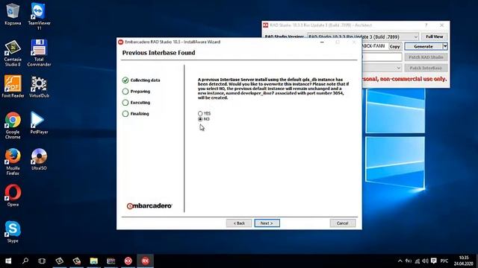Click the Executing step label
Viewport: 478px width, 268px height.
coord(140,103)
